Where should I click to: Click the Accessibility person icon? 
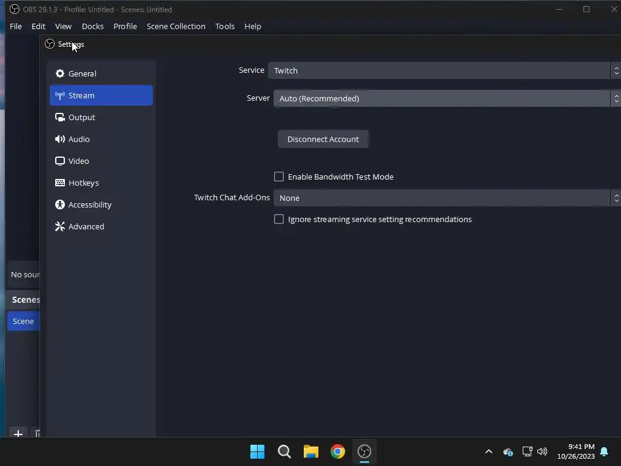point(60,204)
